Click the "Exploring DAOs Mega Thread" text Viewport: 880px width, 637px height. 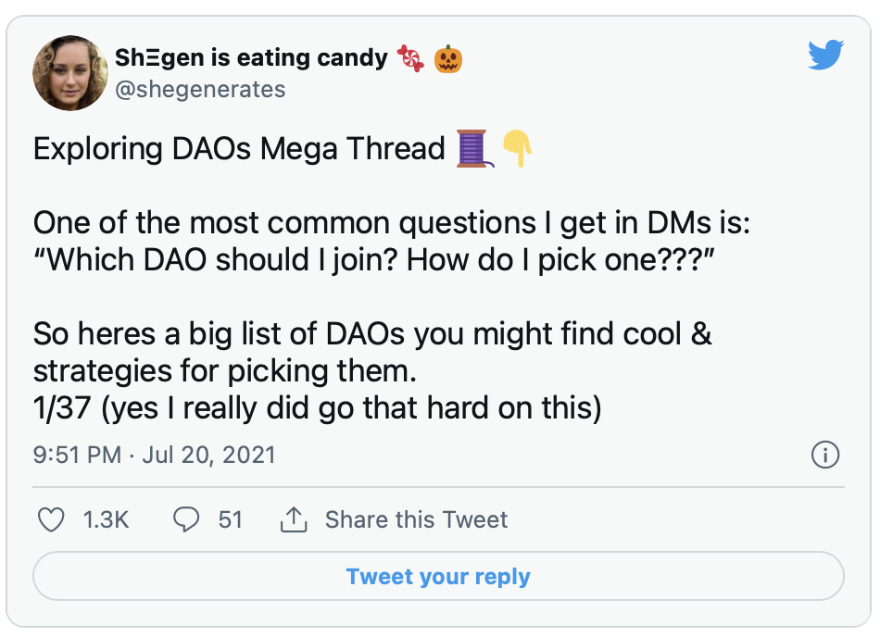point(239,149)
